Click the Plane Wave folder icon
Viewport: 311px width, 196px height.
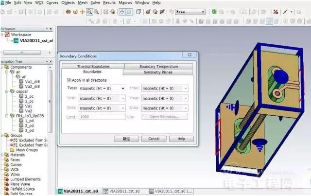click(3, 184)
